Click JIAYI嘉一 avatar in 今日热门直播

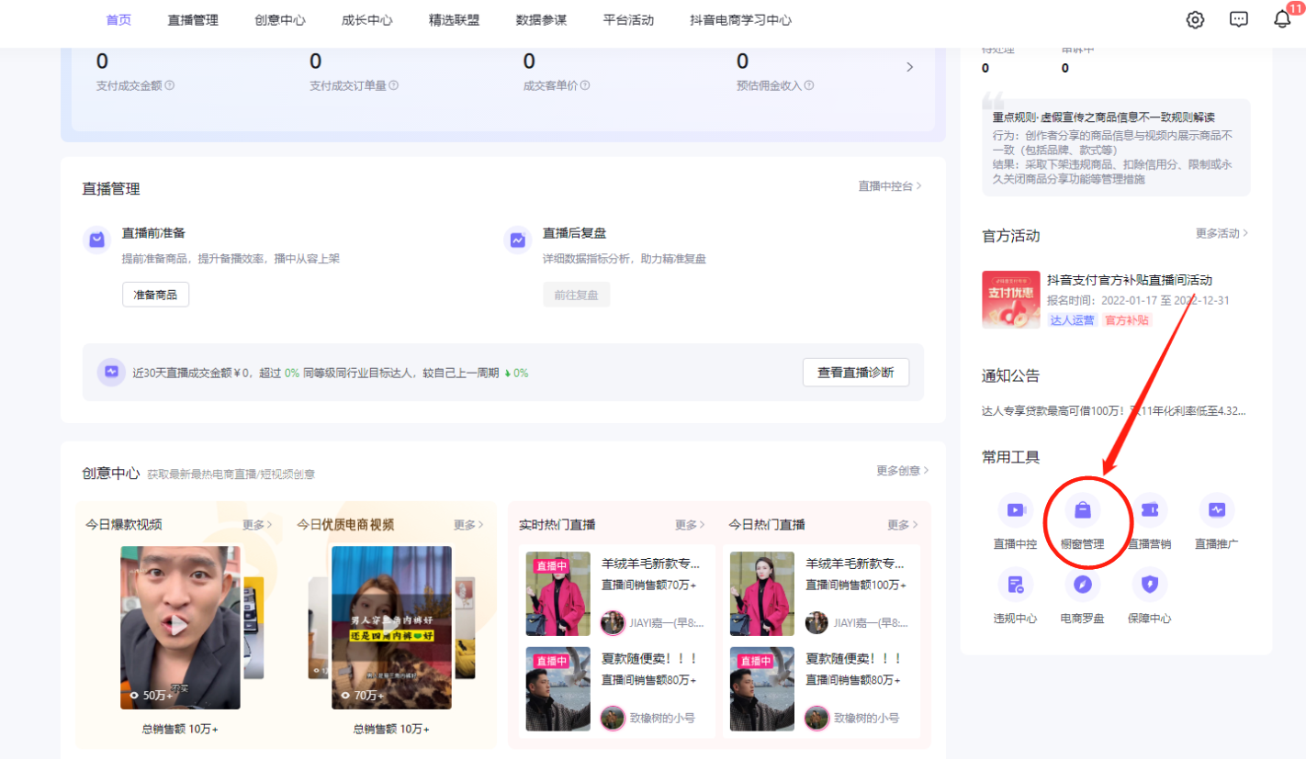(x=816, y=623)
